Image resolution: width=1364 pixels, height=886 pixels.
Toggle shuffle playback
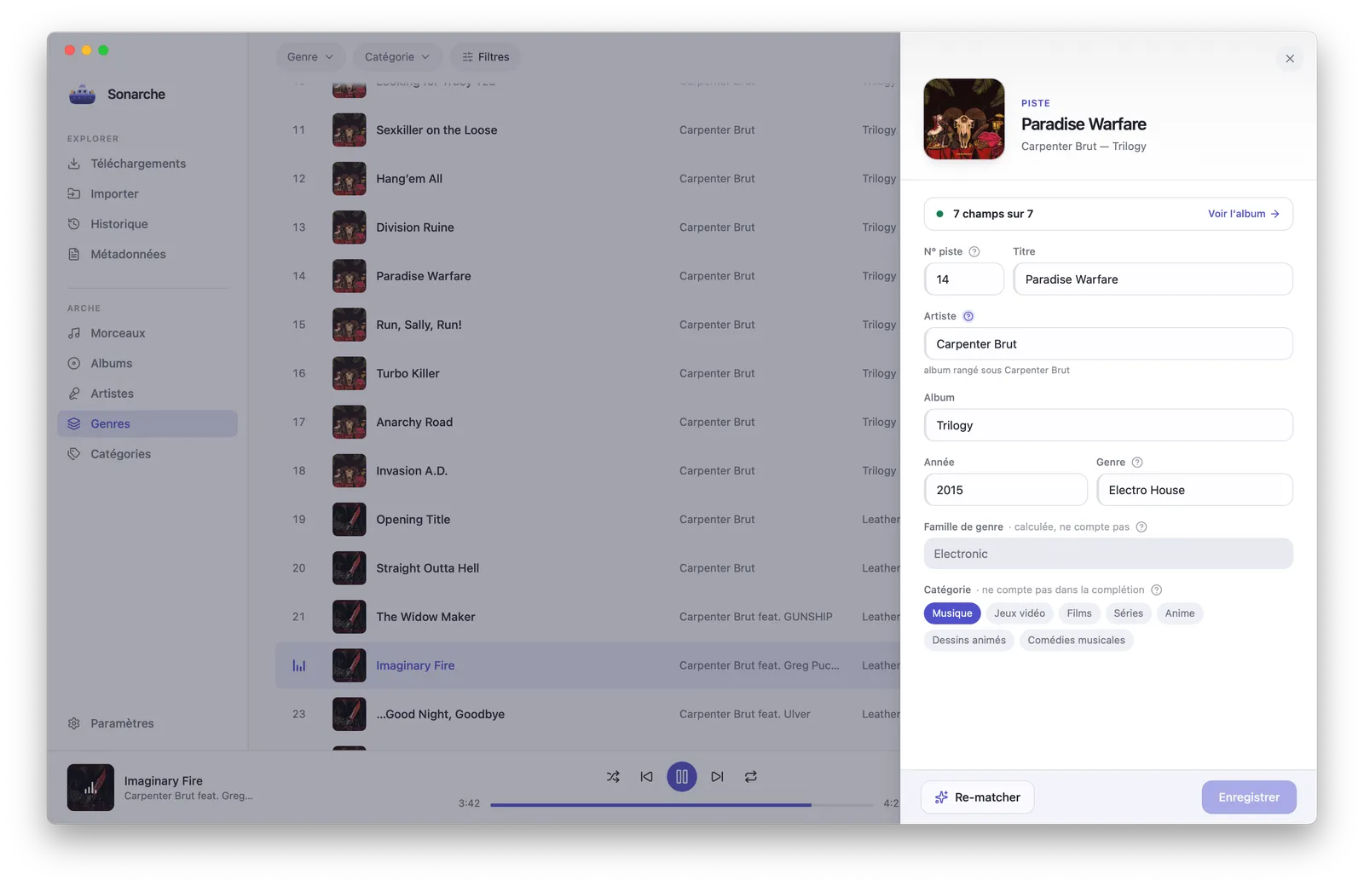coord(613,777)
